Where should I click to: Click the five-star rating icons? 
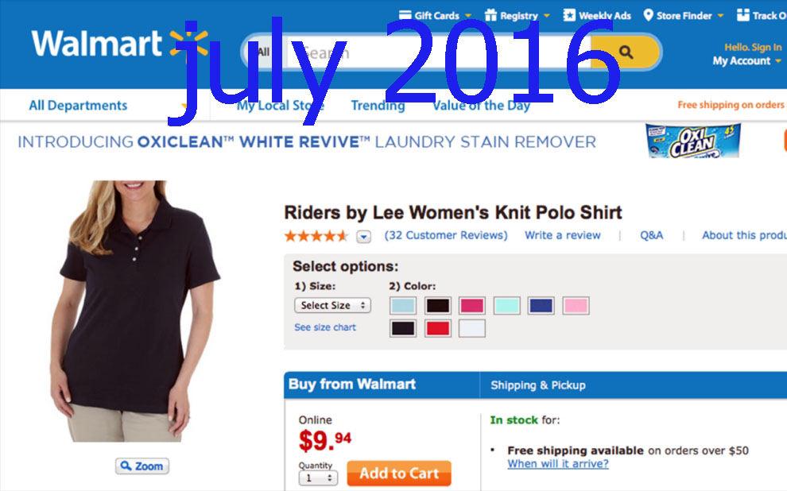[316, 236]
